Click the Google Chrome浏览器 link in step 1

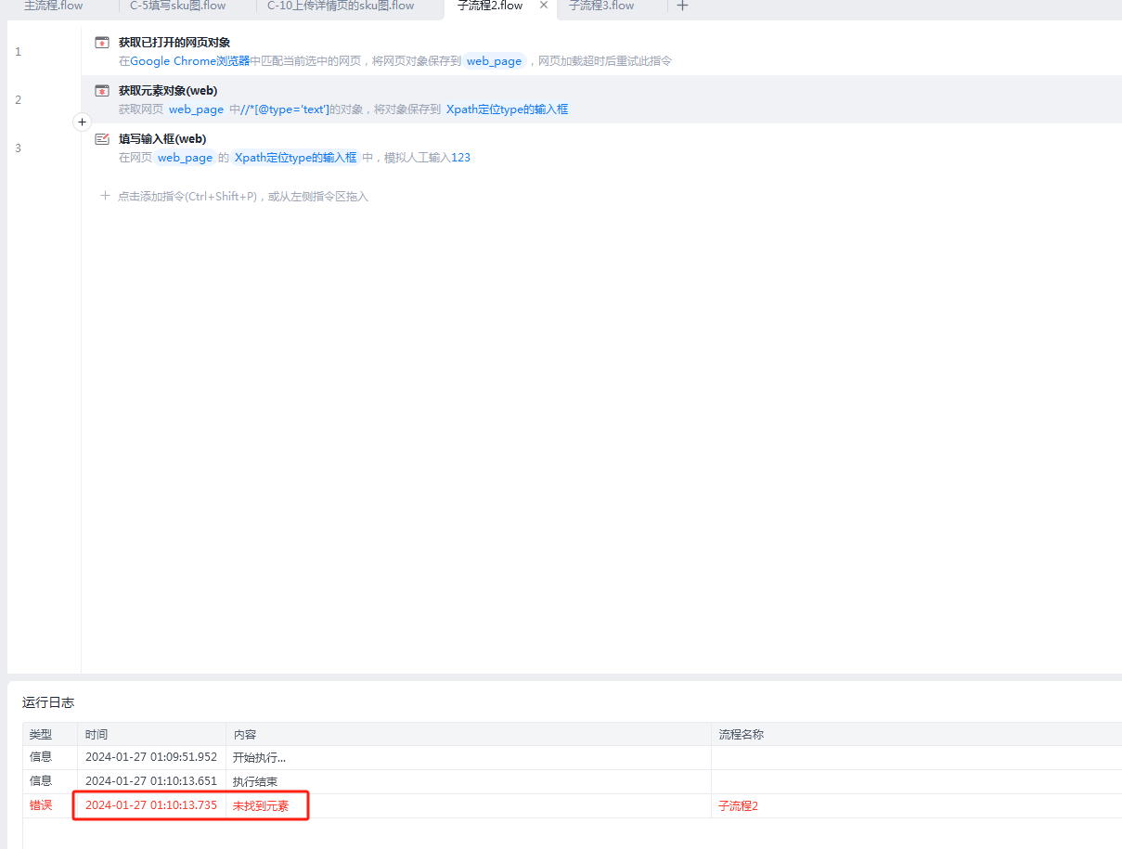coord(190,61)
